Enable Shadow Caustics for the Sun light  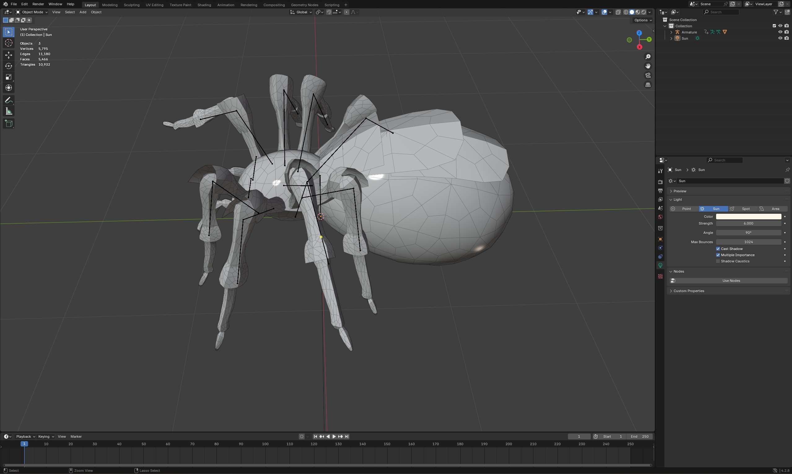(x=718, y=261)
